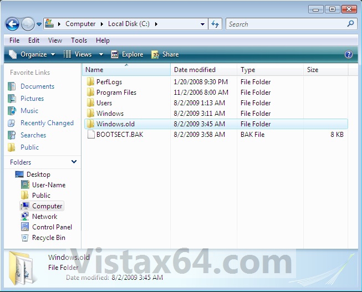362x292 pixels.
Task: Click Explore in the toolbar
Action: pos(127,54)
